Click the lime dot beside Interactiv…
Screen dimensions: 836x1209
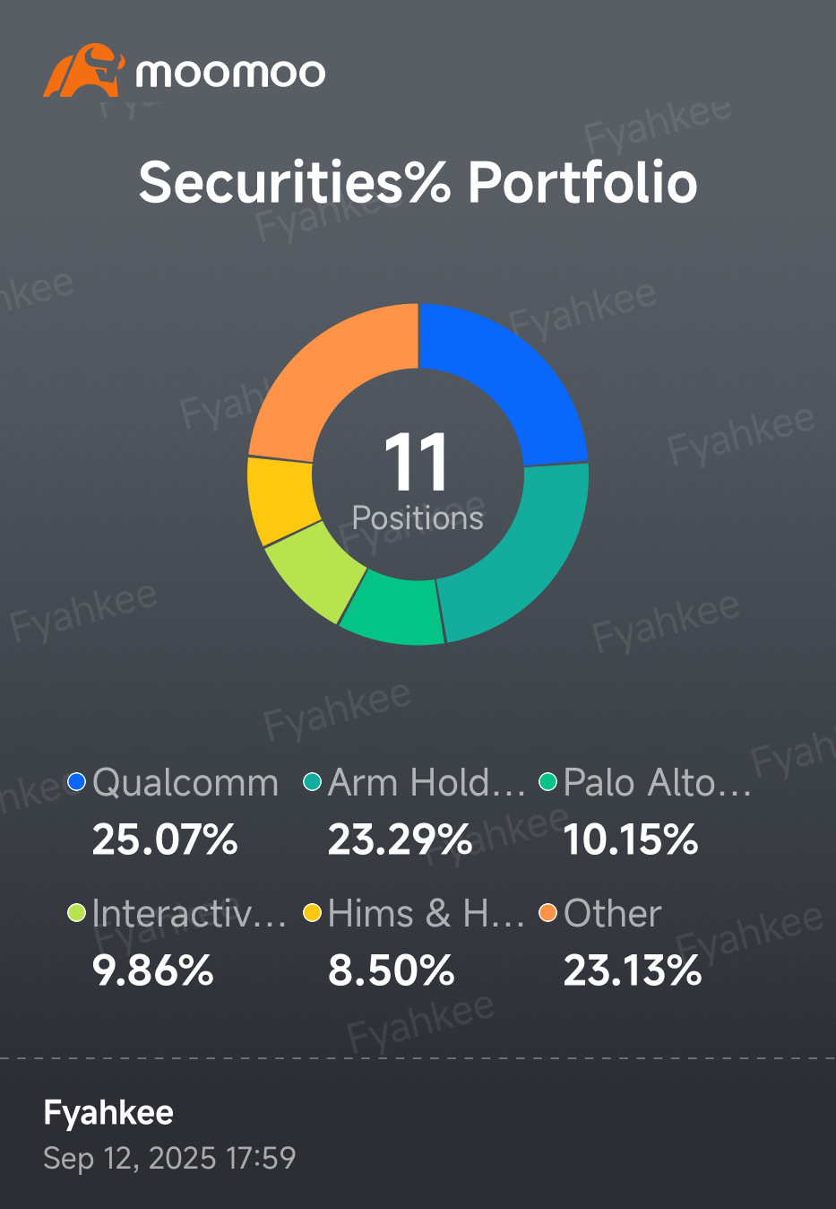click(77, 913)
